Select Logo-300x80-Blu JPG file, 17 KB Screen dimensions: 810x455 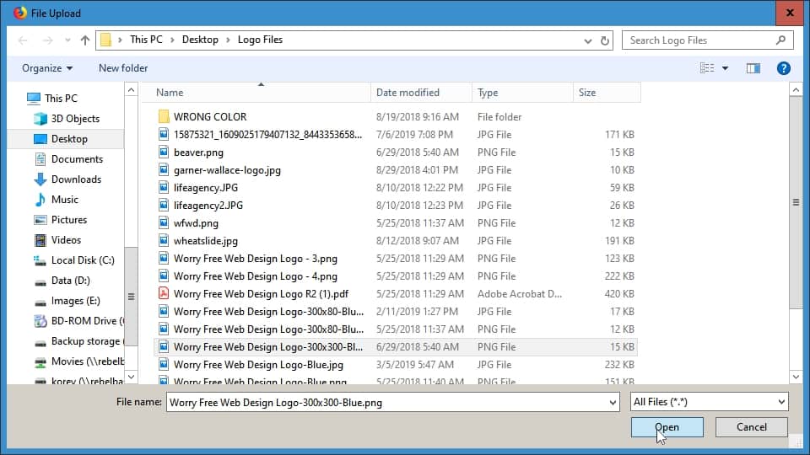point(396,312)
